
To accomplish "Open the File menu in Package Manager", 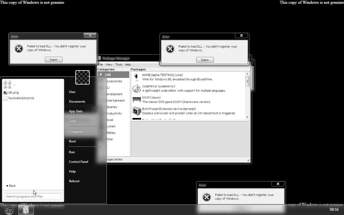I will point(100,64).
